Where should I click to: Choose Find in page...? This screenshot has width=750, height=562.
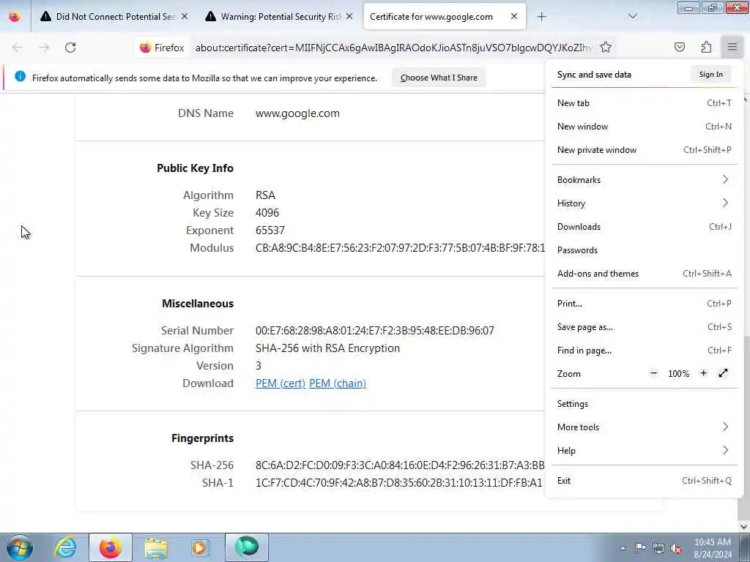[x=644, y=351]
